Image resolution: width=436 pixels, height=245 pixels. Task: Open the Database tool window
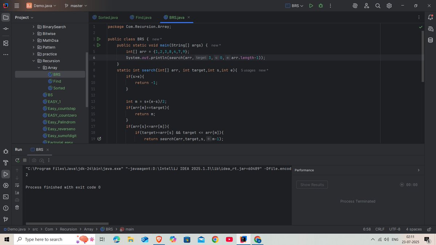pyautogui.click(x=431, y=40)
